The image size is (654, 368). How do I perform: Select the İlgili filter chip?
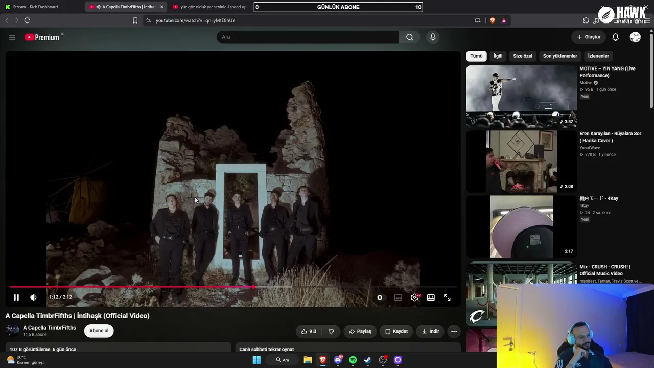(498, 56)
